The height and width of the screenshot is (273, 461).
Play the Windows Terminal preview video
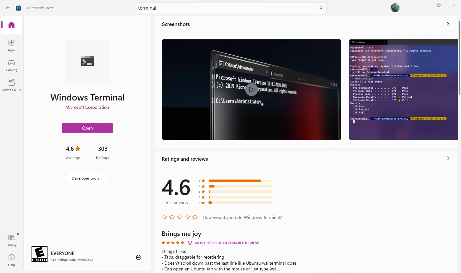252,90
